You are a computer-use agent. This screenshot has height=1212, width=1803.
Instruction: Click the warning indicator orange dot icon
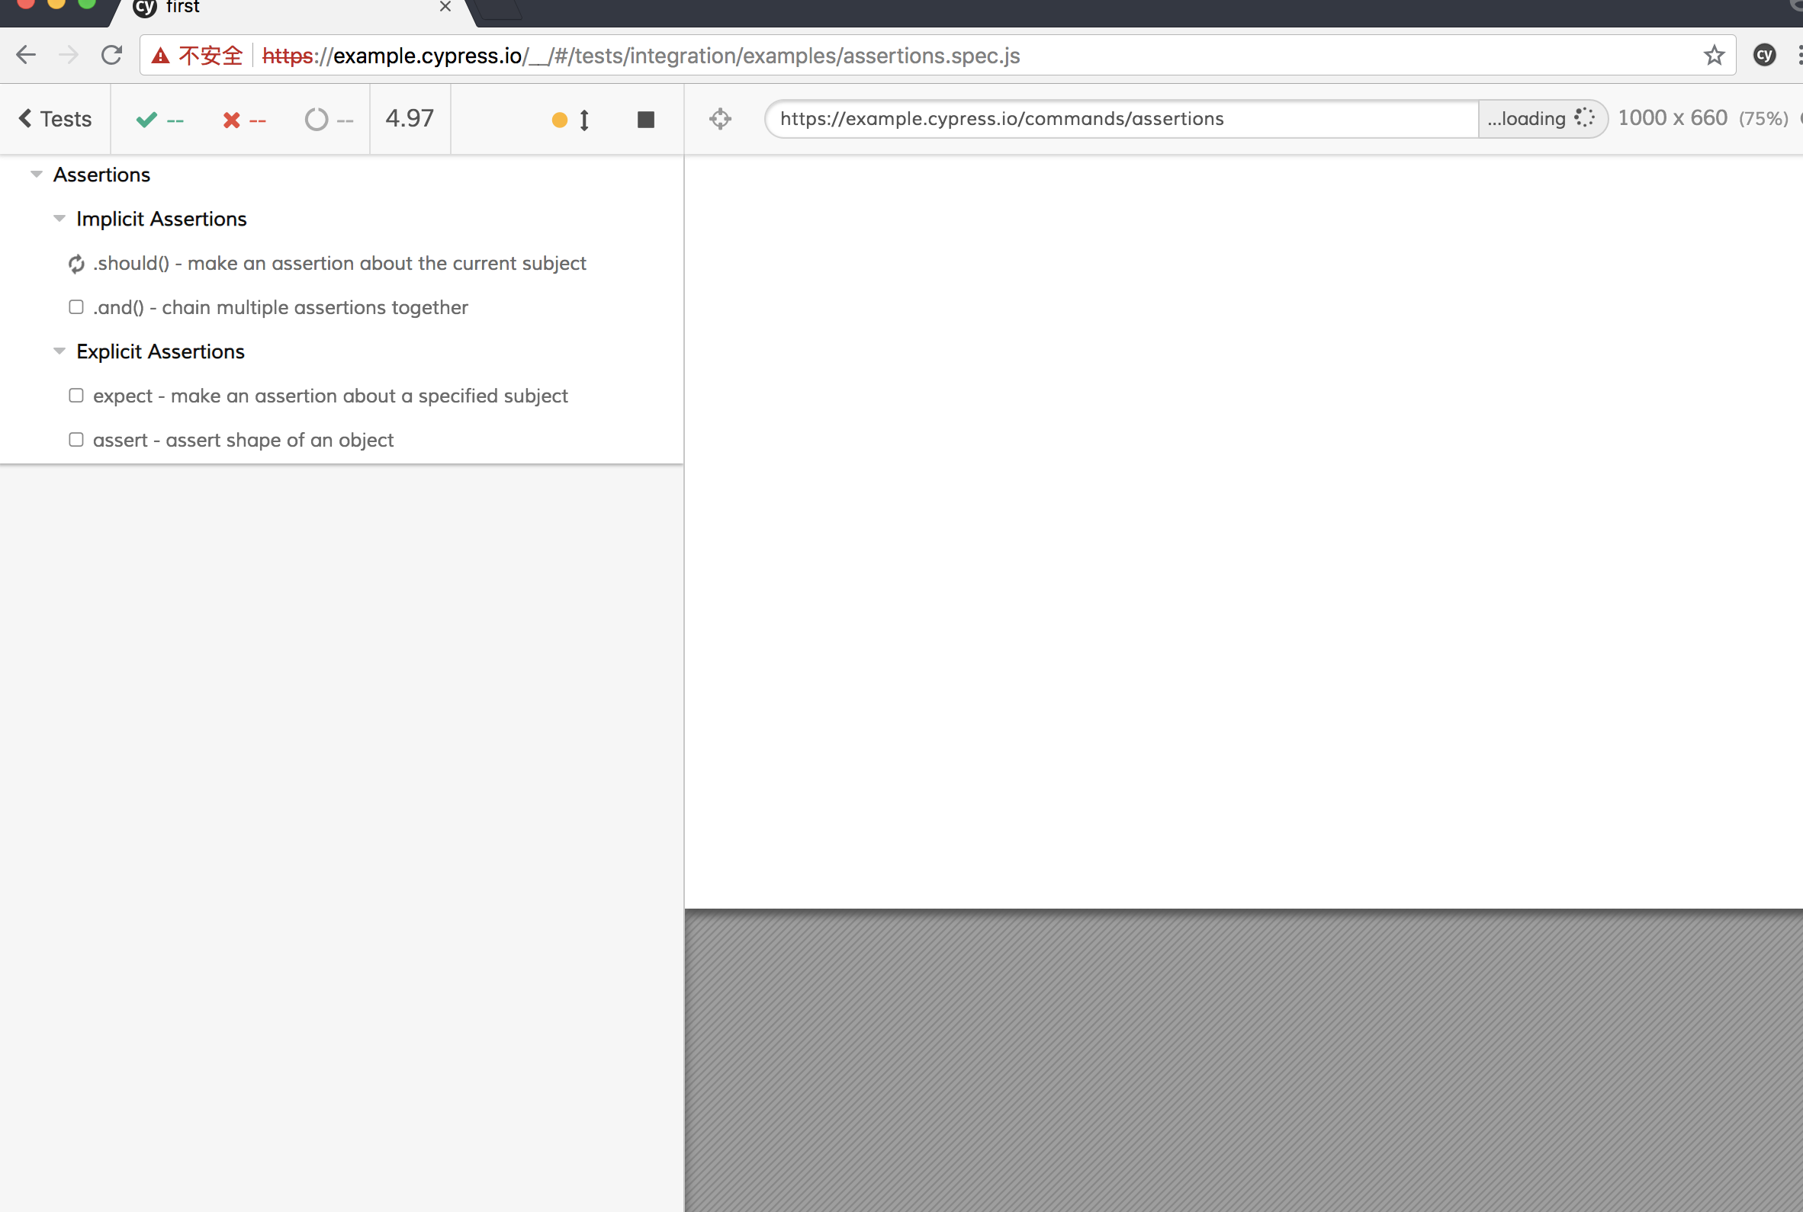(558, 119)
